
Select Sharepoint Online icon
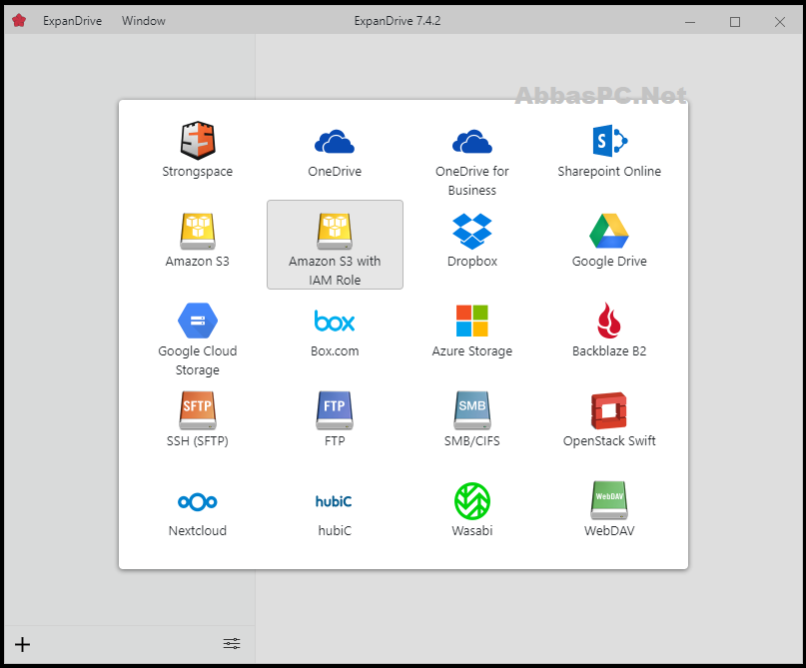point(609,140)
